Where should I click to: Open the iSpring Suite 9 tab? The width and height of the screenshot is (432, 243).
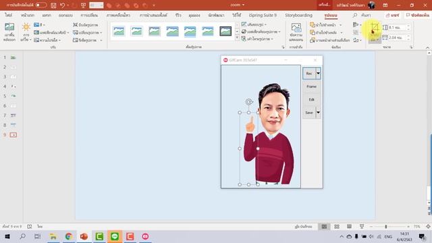coord(263,16)
